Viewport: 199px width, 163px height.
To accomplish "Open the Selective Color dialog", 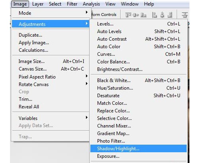I will tap(139, 118).
